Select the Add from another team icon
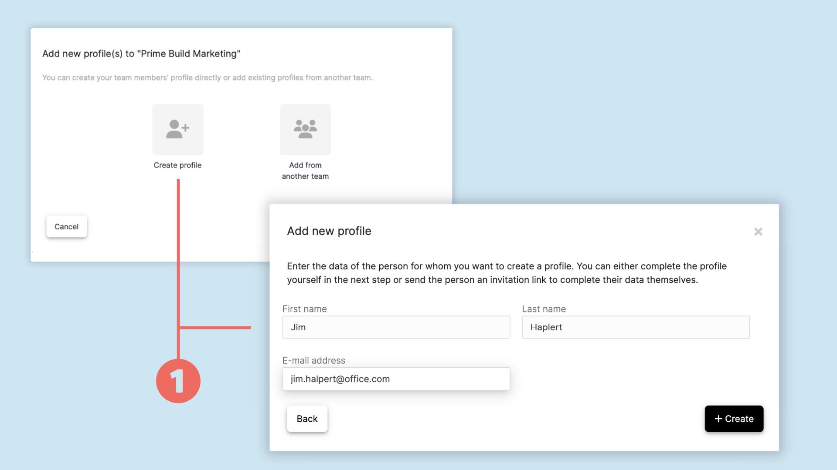 click(x=305, y=129)
